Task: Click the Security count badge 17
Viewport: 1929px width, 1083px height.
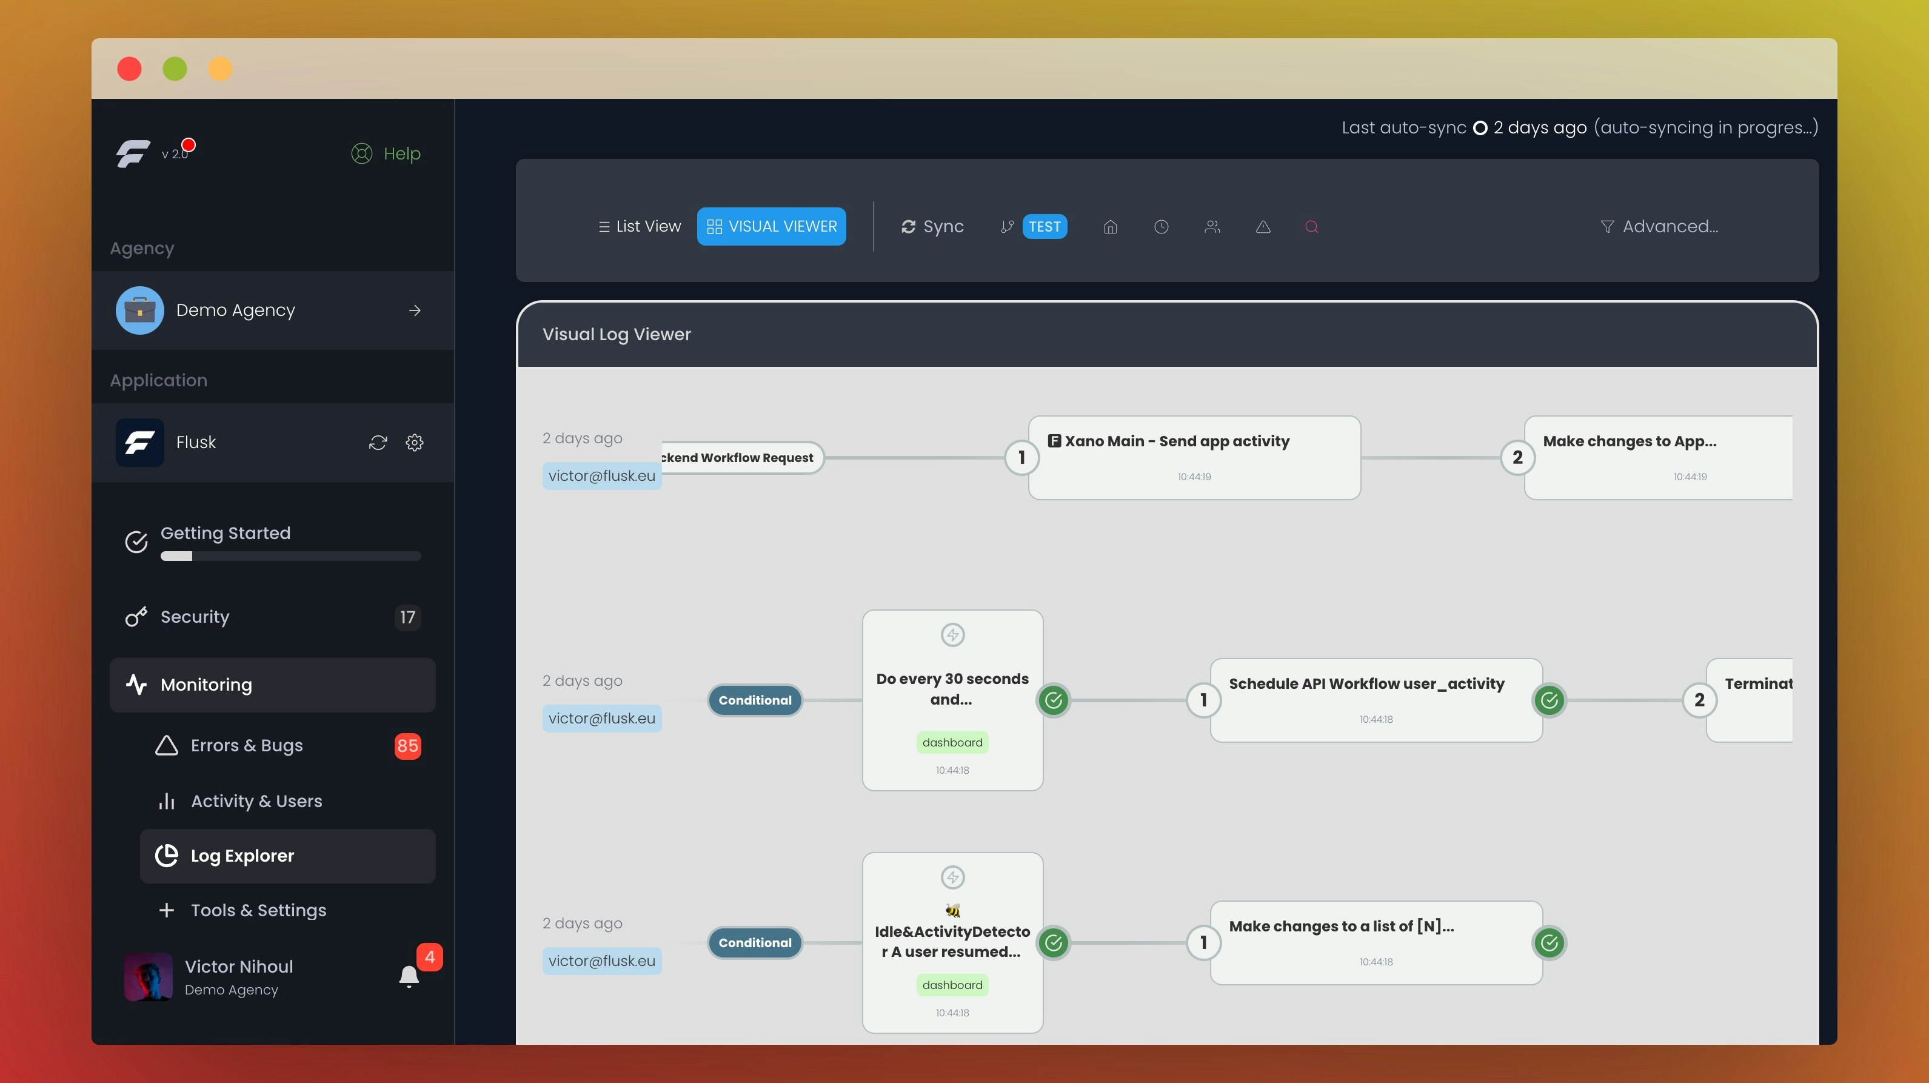Action: click(x=407, y=617)
